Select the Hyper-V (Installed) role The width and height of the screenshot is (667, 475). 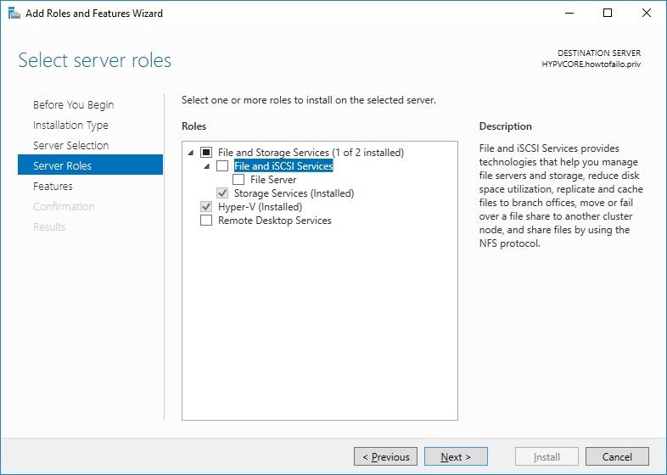tap(260, 207)
